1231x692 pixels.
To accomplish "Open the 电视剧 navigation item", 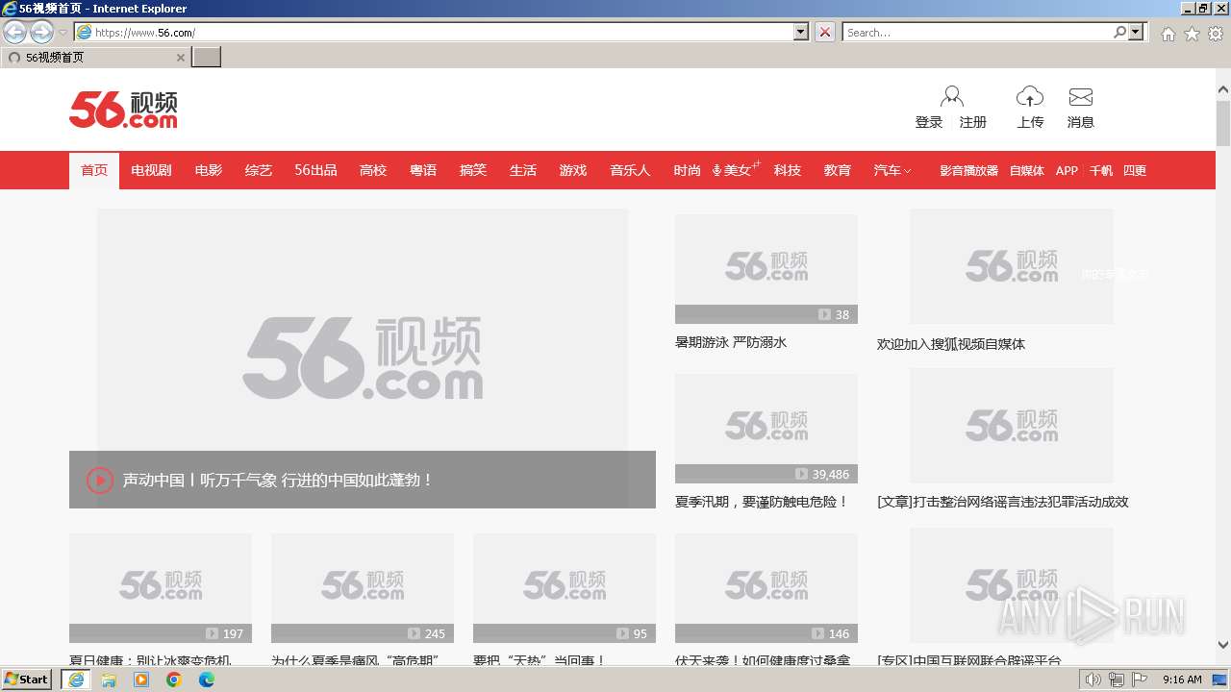I will [151, 170].
